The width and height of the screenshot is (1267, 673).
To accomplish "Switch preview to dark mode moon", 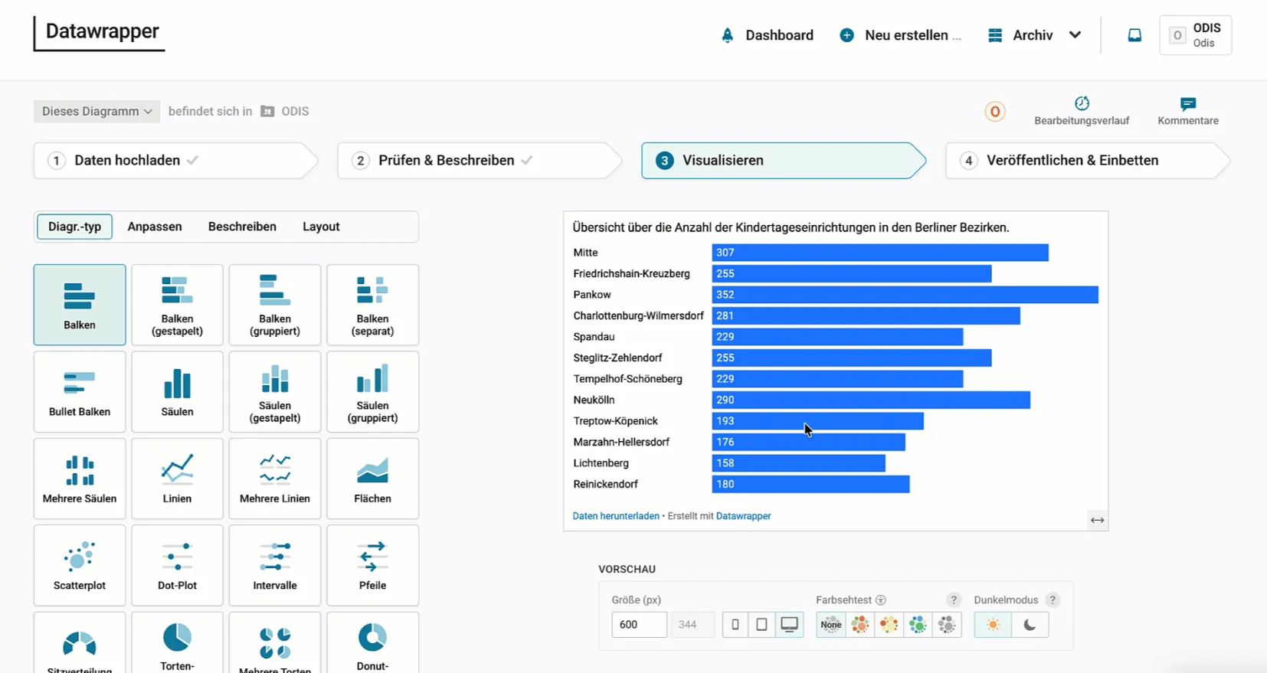I will tap(1030, 625).
